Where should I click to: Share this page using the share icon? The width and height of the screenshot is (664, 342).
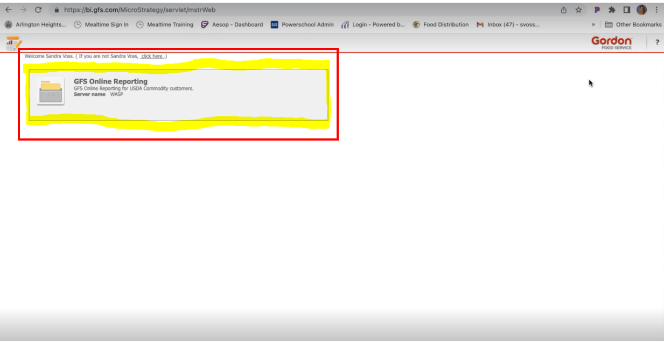[564, 10]
